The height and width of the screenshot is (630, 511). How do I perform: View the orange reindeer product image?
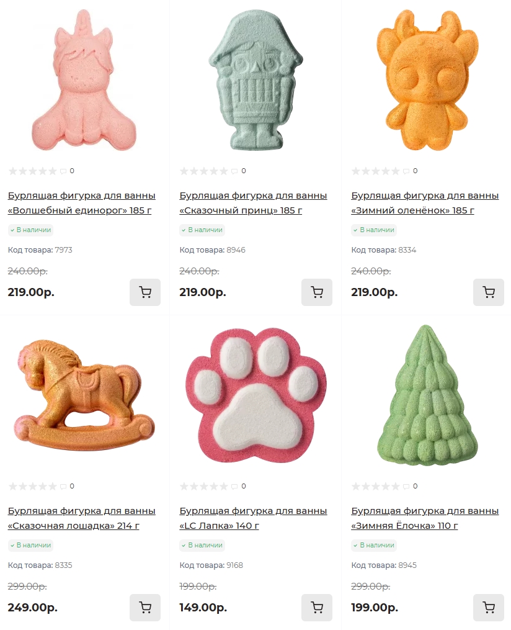pyautogui.click(x=427, y=80)
